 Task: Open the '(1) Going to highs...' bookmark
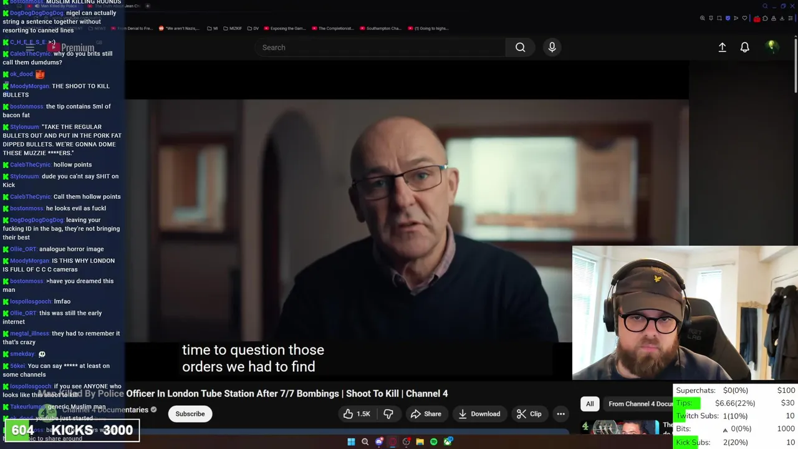click(429, 28)
